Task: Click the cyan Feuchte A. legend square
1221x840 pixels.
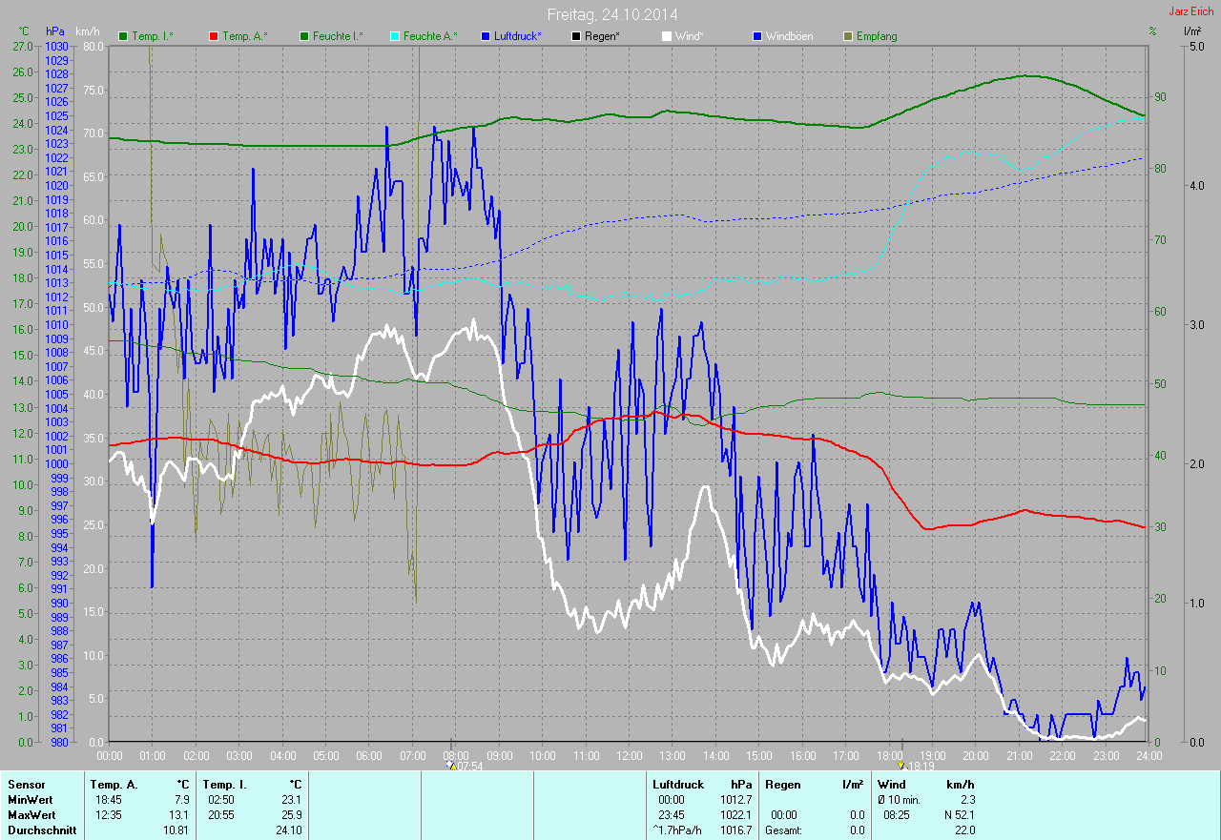Action: pos(395,36)
